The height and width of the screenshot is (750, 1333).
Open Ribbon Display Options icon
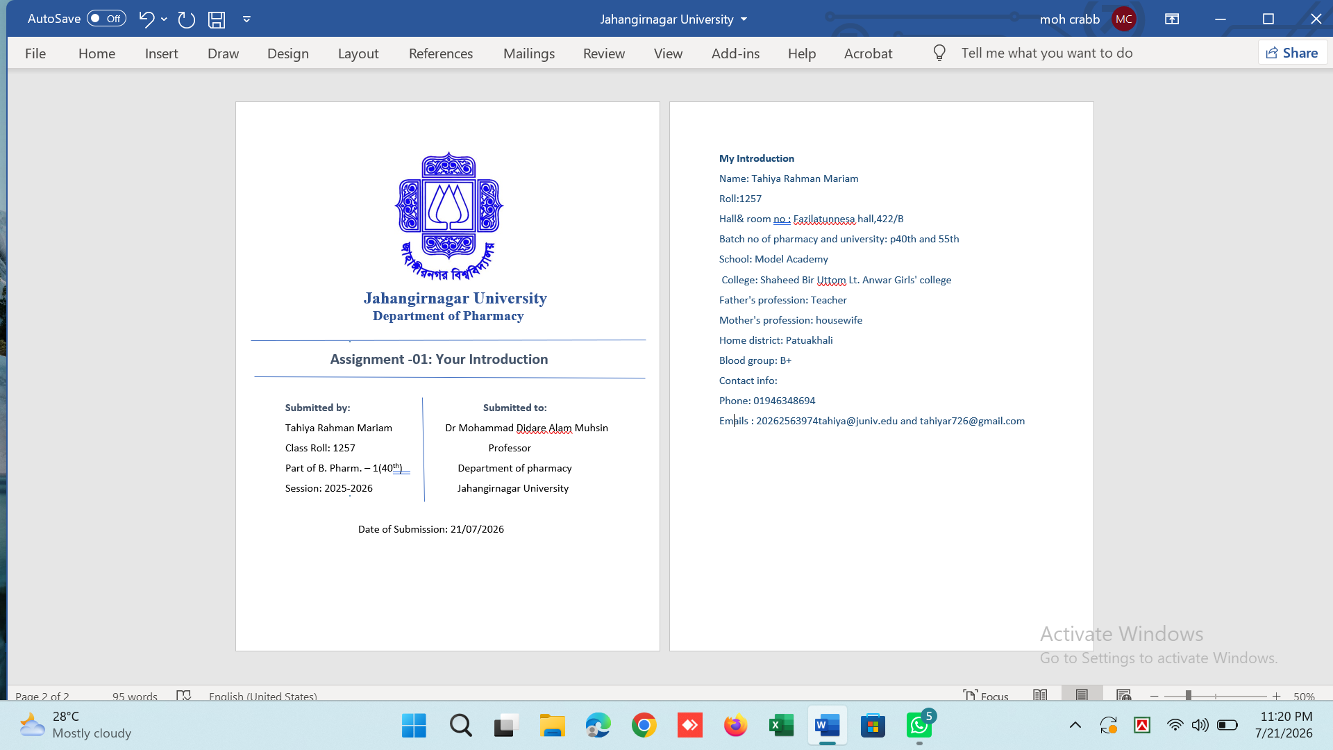[1172, 19]
